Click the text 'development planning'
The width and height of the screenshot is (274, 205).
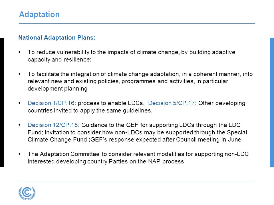pos(57,89)
